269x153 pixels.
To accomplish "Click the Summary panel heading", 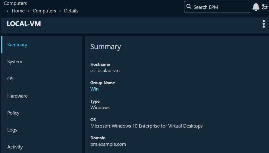I will pos(105,47).
